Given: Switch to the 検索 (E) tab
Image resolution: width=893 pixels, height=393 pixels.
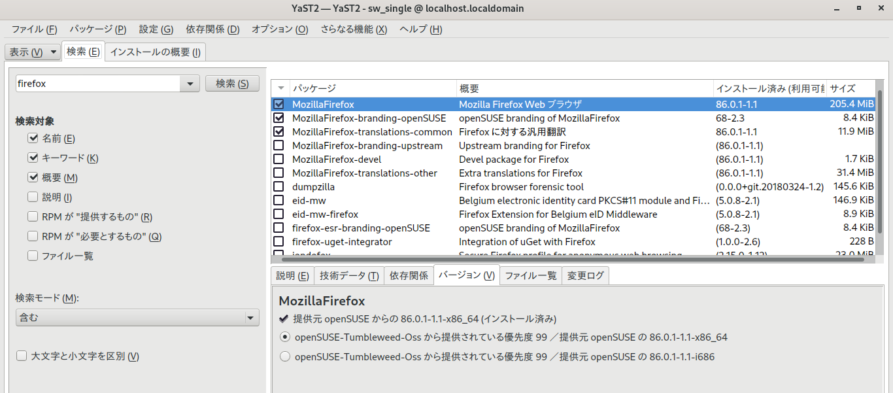Looking at the screenshot, I should tap(83, 52).
